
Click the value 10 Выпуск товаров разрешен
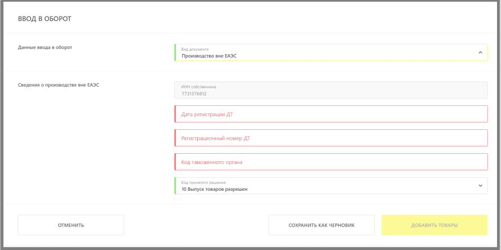click(x=215, y=189)
